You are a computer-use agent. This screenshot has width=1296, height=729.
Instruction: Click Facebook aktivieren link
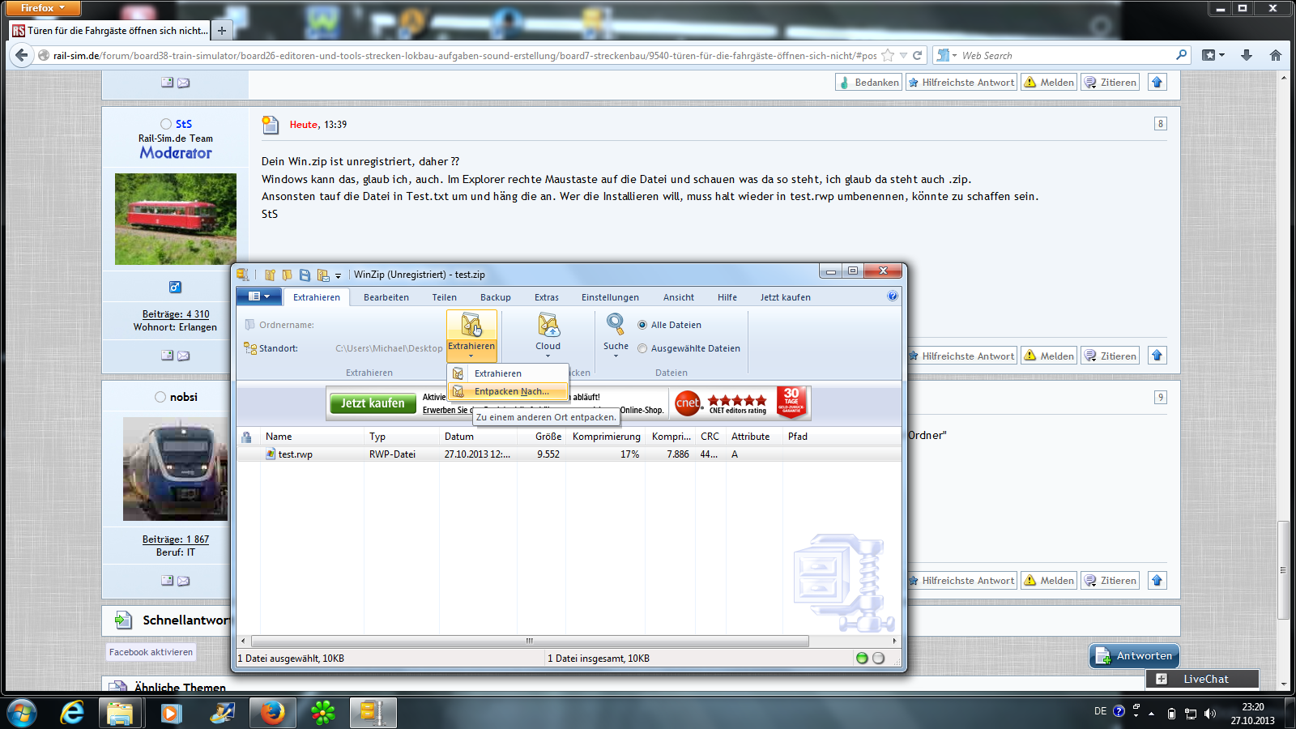tap(151, 652)
